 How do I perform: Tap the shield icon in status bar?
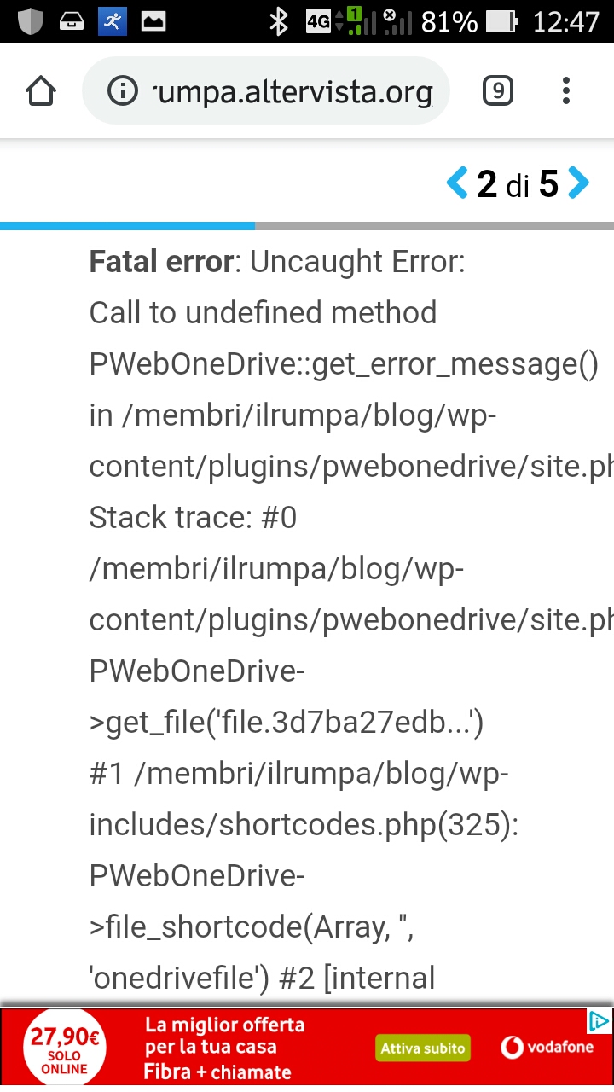(31, 21)
